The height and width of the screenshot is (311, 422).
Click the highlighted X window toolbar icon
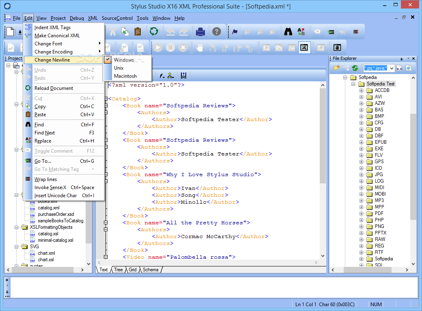pos(304,47)
